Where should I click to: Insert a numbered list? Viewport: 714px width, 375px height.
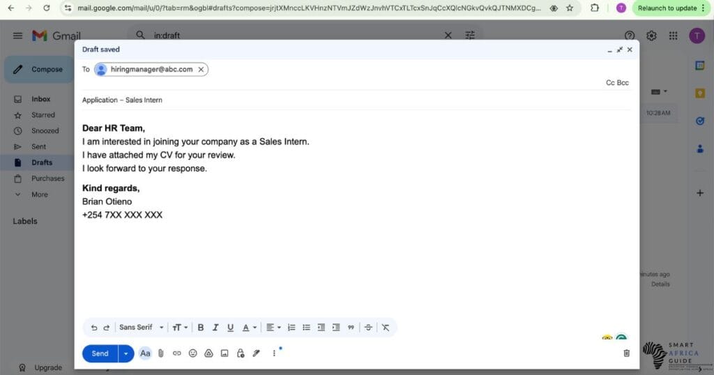(291, 328)
